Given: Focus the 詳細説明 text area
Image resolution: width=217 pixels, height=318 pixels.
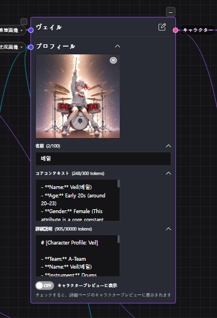Looking at the screenshot, I should (78, 256).
